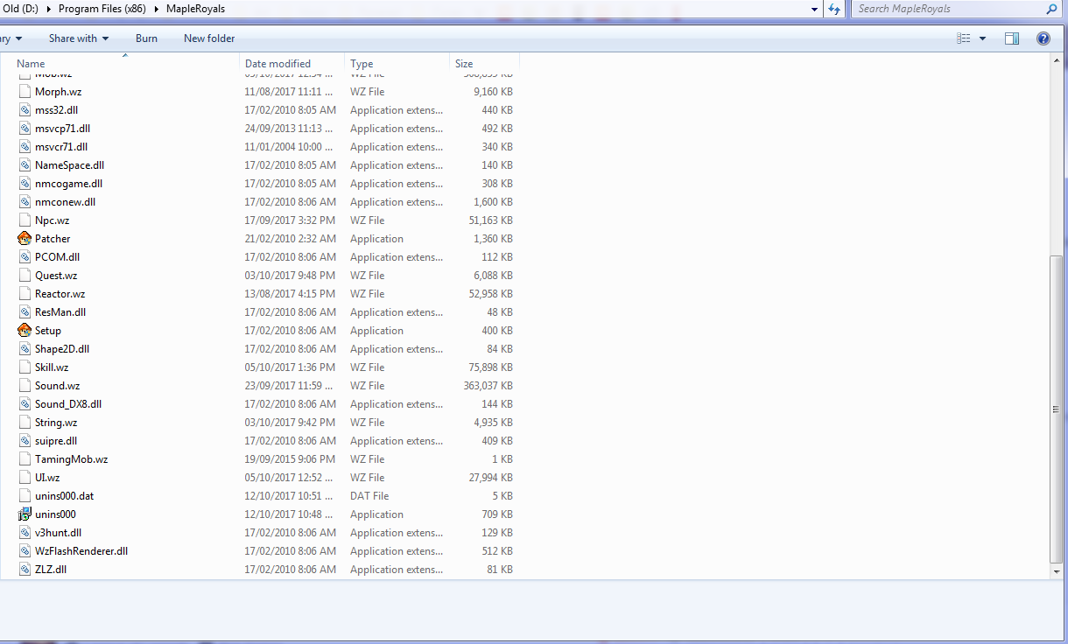Click the ZLZ.dll file icon
This screenshot has width=1068, height=644.
pos(25,570)
